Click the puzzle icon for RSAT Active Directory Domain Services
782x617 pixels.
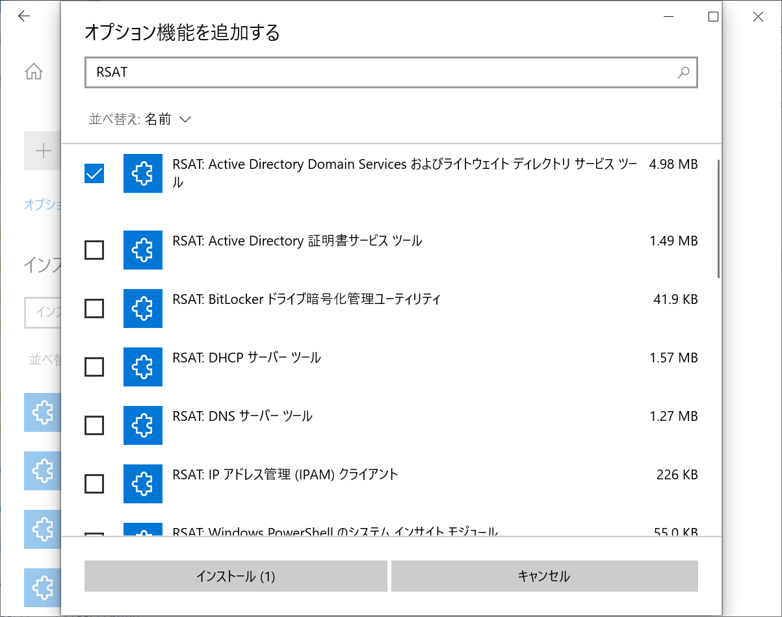142,173
